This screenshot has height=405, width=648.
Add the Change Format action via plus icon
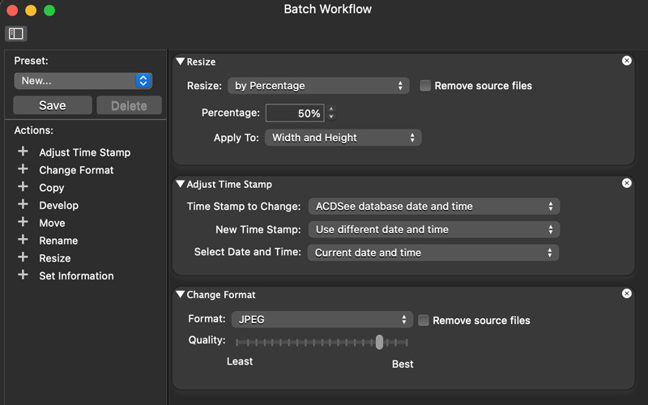coord(23,169)
